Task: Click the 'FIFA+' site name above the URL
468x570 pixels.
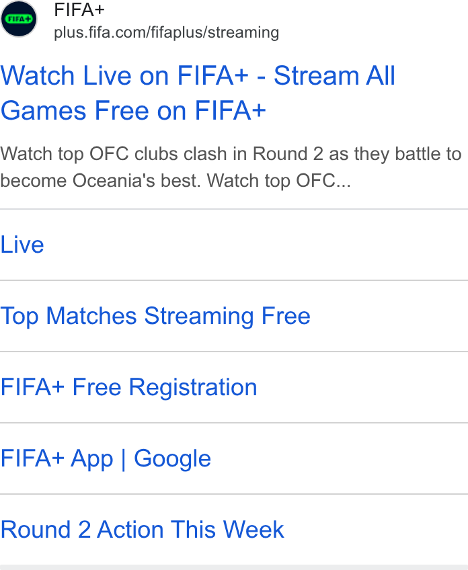Action: (x=79, y=9)
